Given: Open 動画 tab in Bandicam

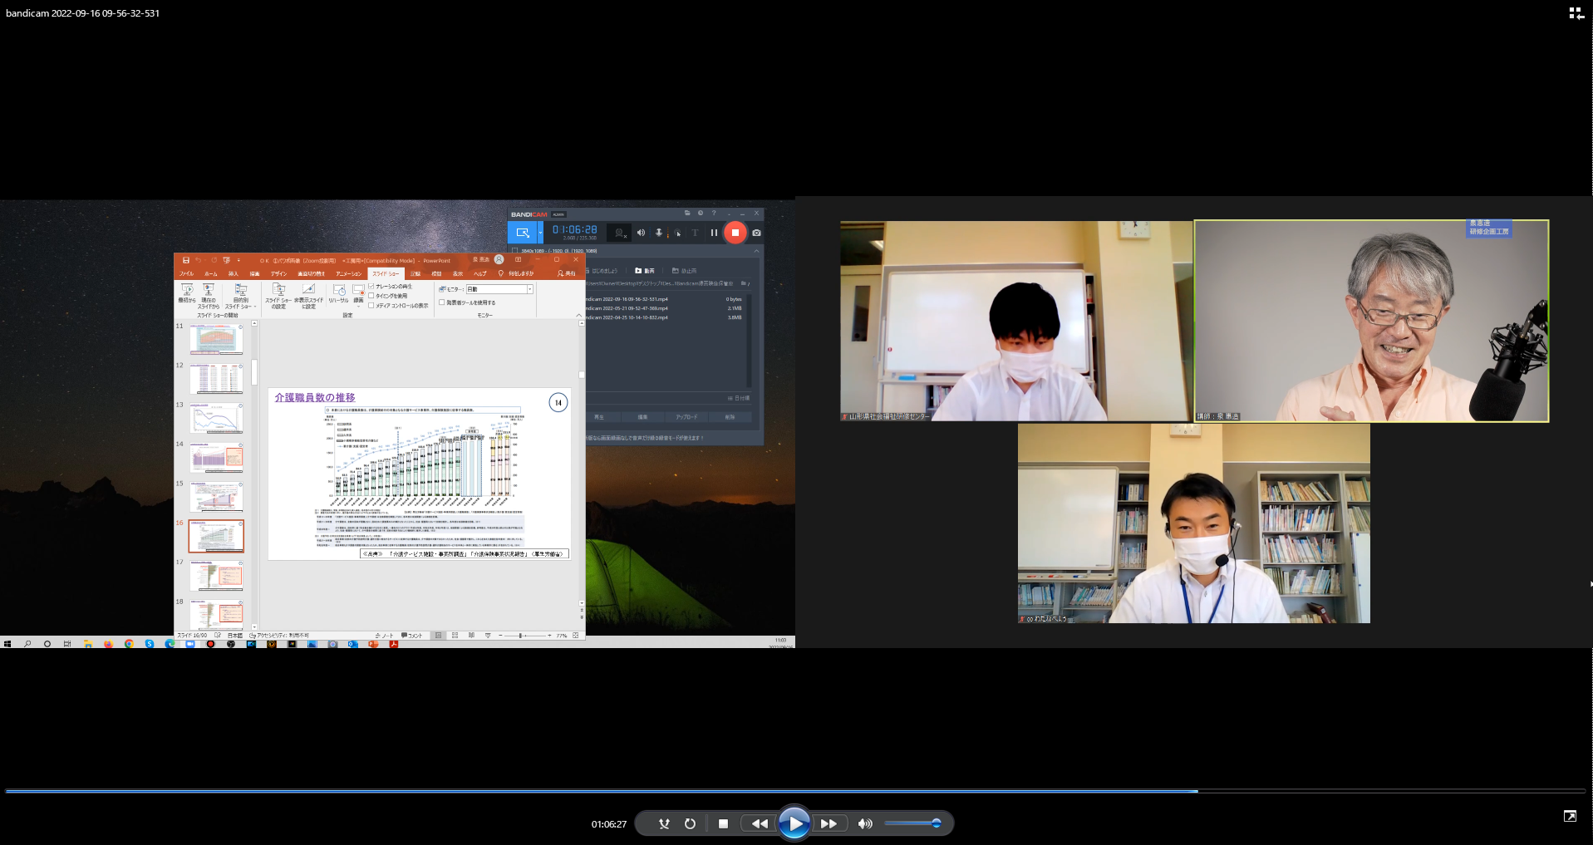Looking at the screenshot, I should pyautogui.click(x=645, y=271).
